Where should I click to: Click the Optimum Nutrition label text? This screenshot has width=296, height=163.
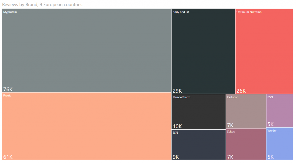click(x=249, y=12)
